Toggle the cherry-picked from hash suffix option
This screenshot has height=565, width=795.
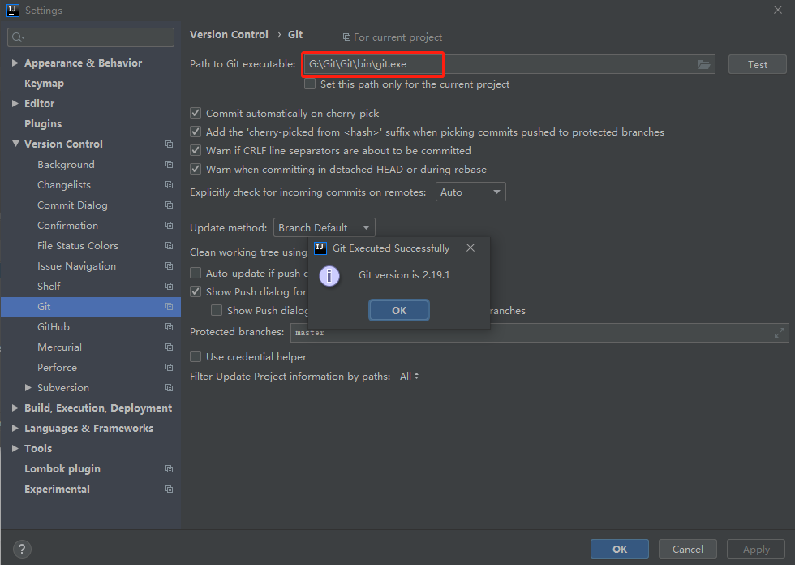196,132
